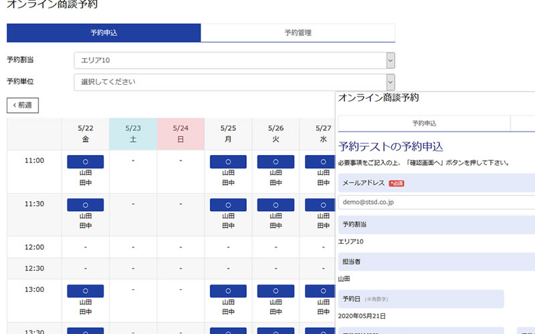535x334 pixels.
Task: Click the 担当者 field label
Action: tap(352, 262)
